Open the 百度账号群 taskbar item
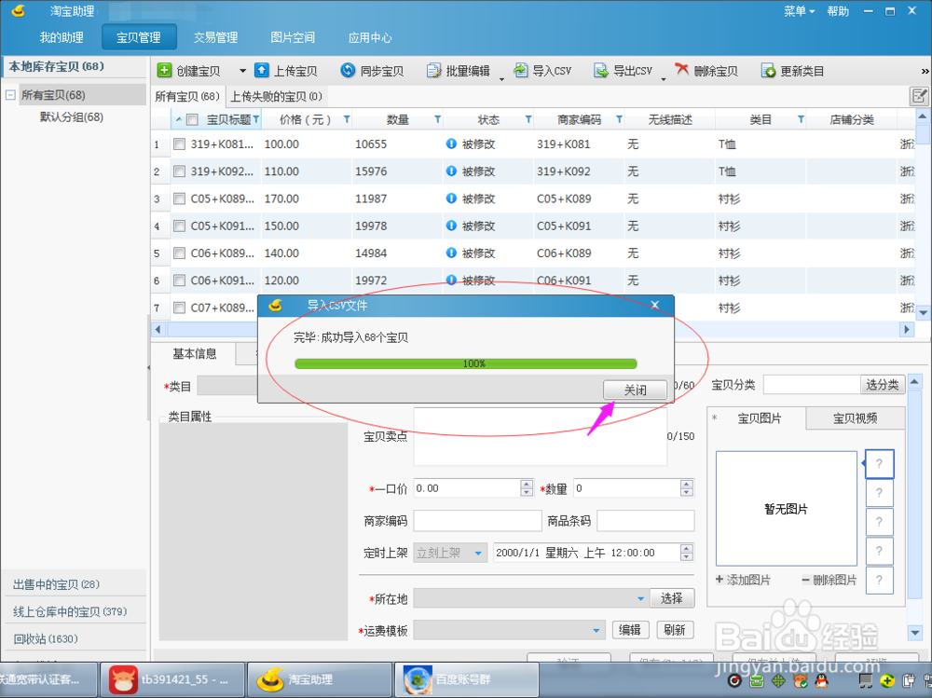 point(467,679)
